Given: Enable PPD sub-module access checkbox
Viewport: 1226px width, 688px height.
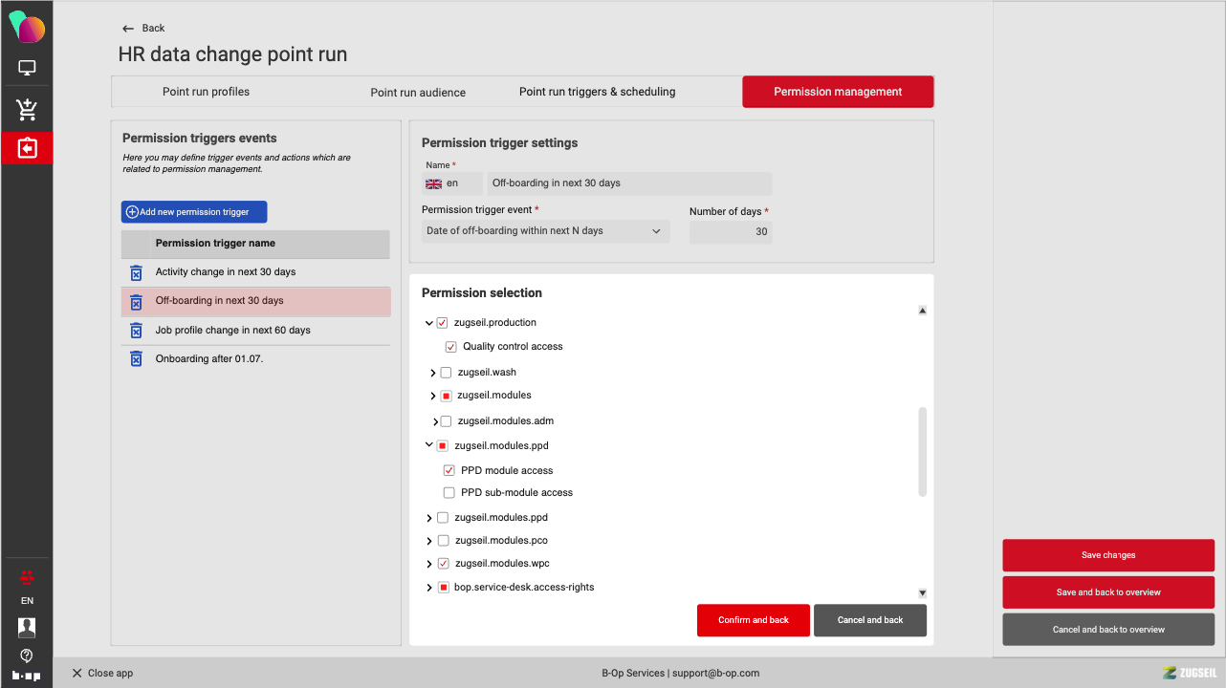Looking at the screenshot, I should pos(449,493).
